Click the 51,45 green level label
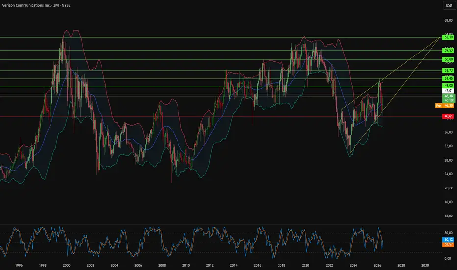 pyautogui.click(x=448, y=78)
